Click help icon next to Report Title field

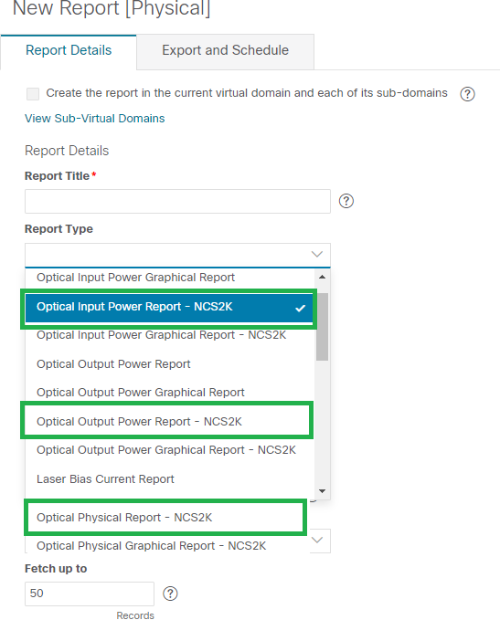click(x=346, y=201)
